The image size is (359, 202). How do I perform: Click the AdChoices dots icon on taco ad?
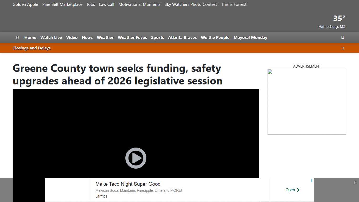[x=312, y=180]
